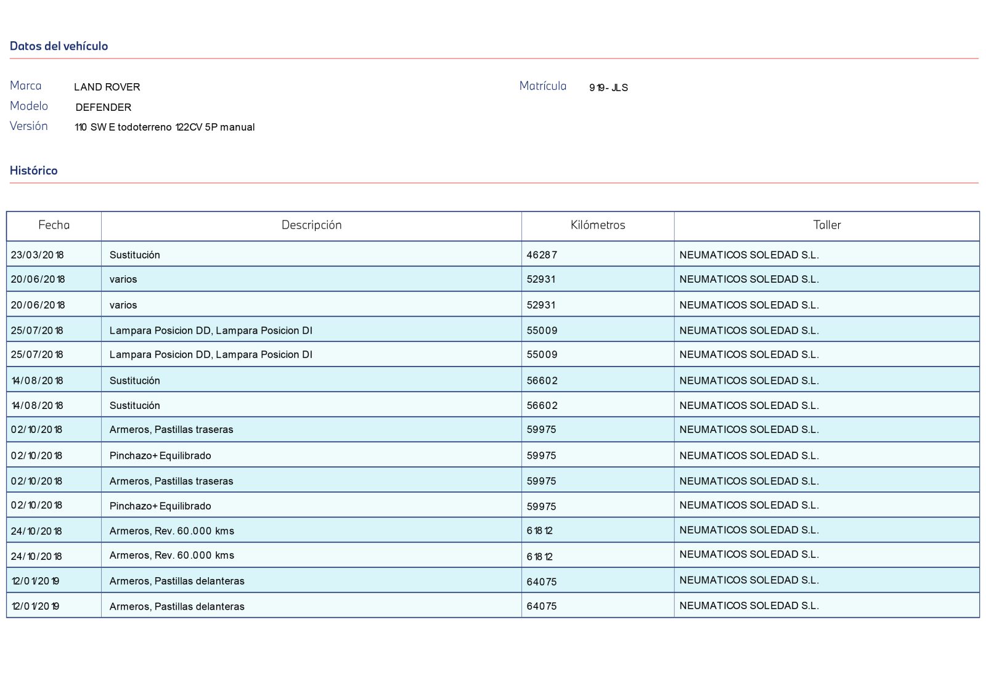Click the date in the table's last row
Viewport: 986px width, 688px height.
[x=35, y=606]
